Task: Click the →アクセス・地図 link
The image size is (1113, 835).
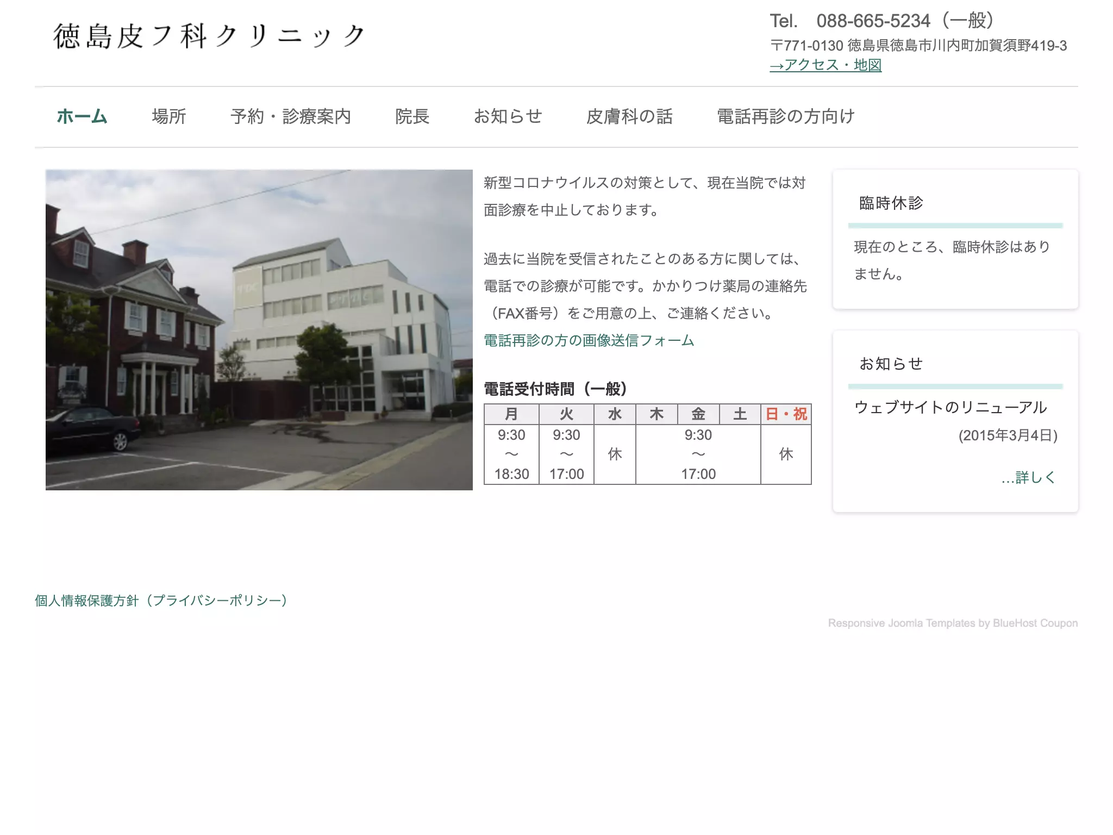Action: pos(826,65)
